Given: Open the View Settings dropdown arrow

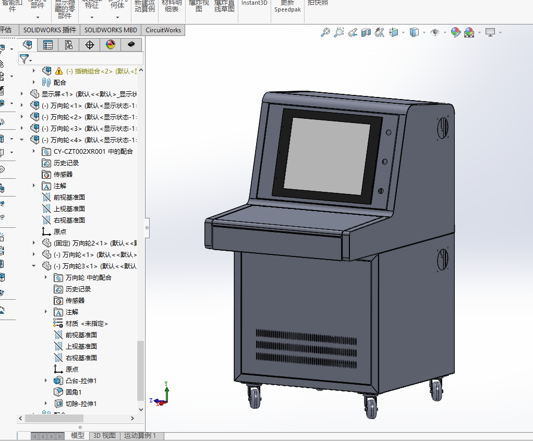Looking at the screenshot, I should coord(500,33).
